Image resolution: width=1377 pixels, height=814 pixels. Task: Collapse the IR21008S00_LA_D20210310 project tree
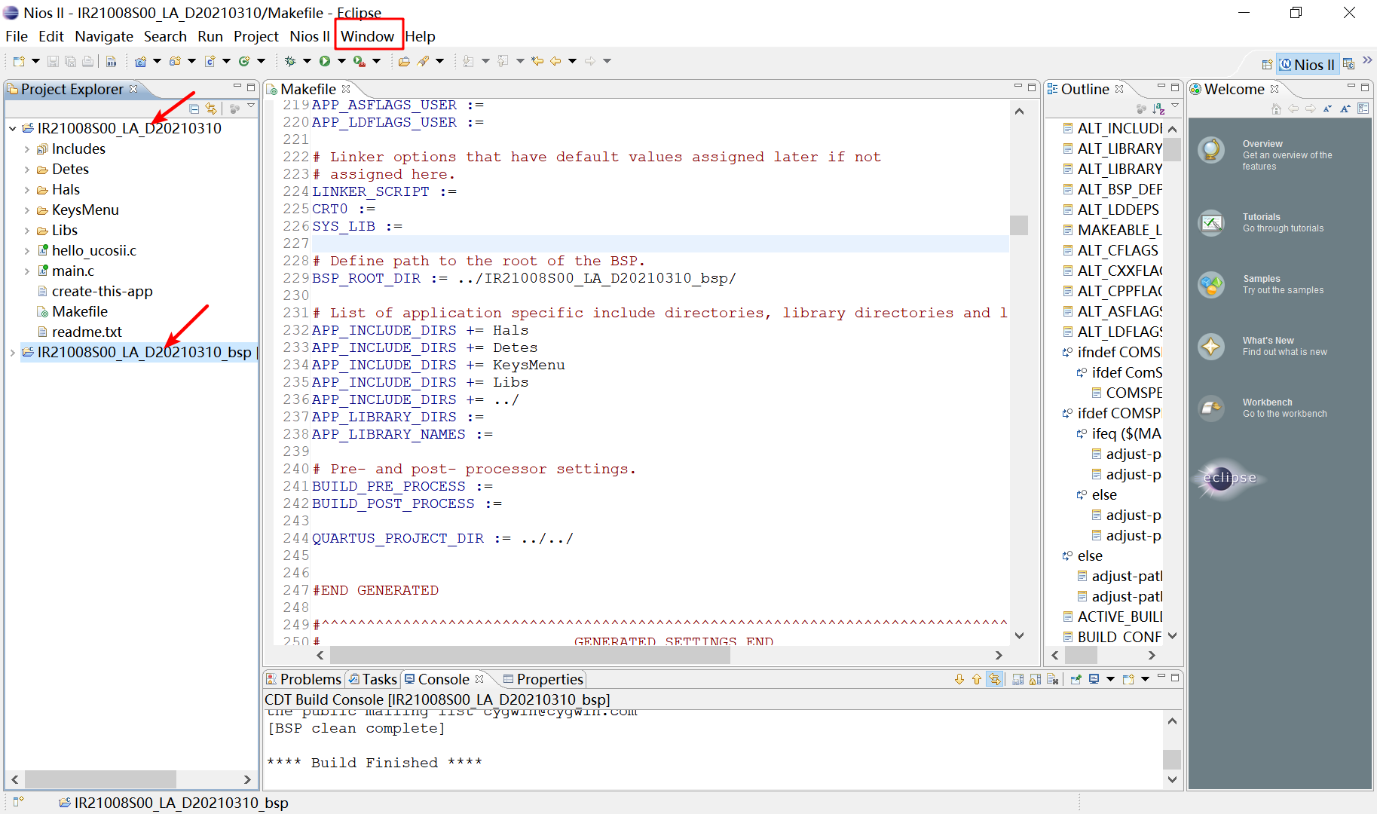13,128
